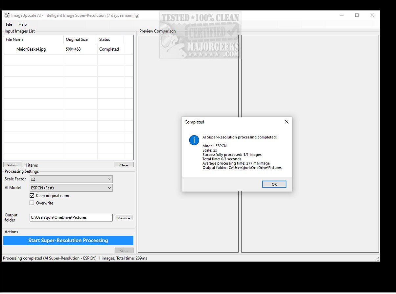Click the Original Size column header
Viewport: 396px width, 294px height.
pyautogui.click(x=81, y=39)
